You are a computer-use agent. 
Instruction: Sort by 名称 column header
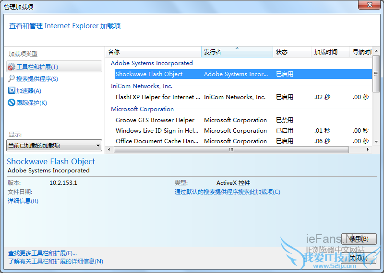pos(153,52)
